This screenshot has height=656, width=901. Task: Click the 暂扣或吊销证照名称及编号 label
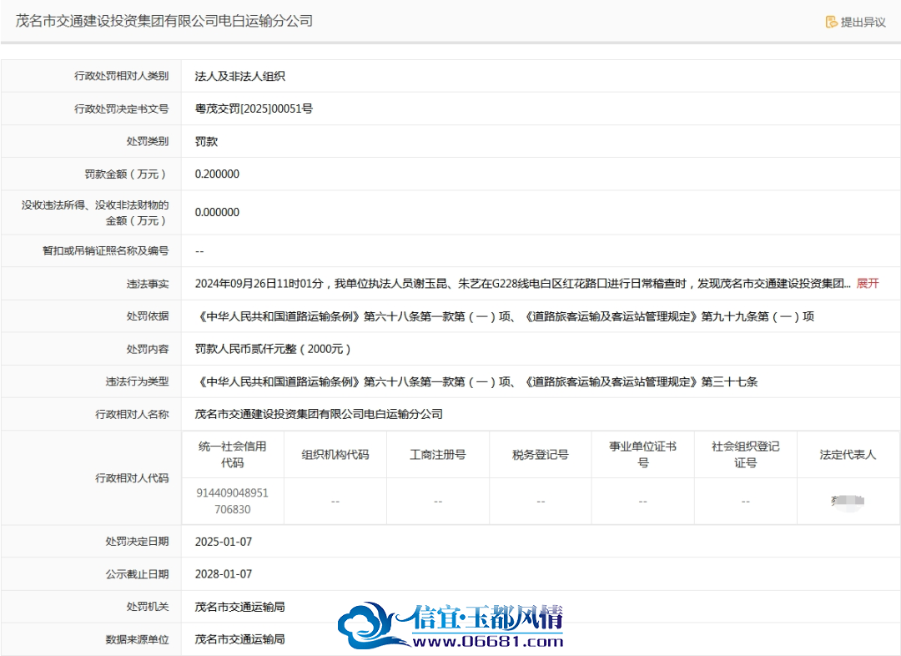106,250
